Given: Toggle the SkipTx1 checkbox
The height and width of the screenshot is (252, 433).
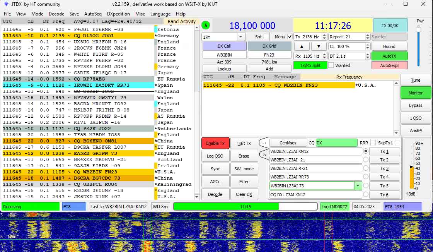Looking at the screenshot, I should tap(397, 143).
